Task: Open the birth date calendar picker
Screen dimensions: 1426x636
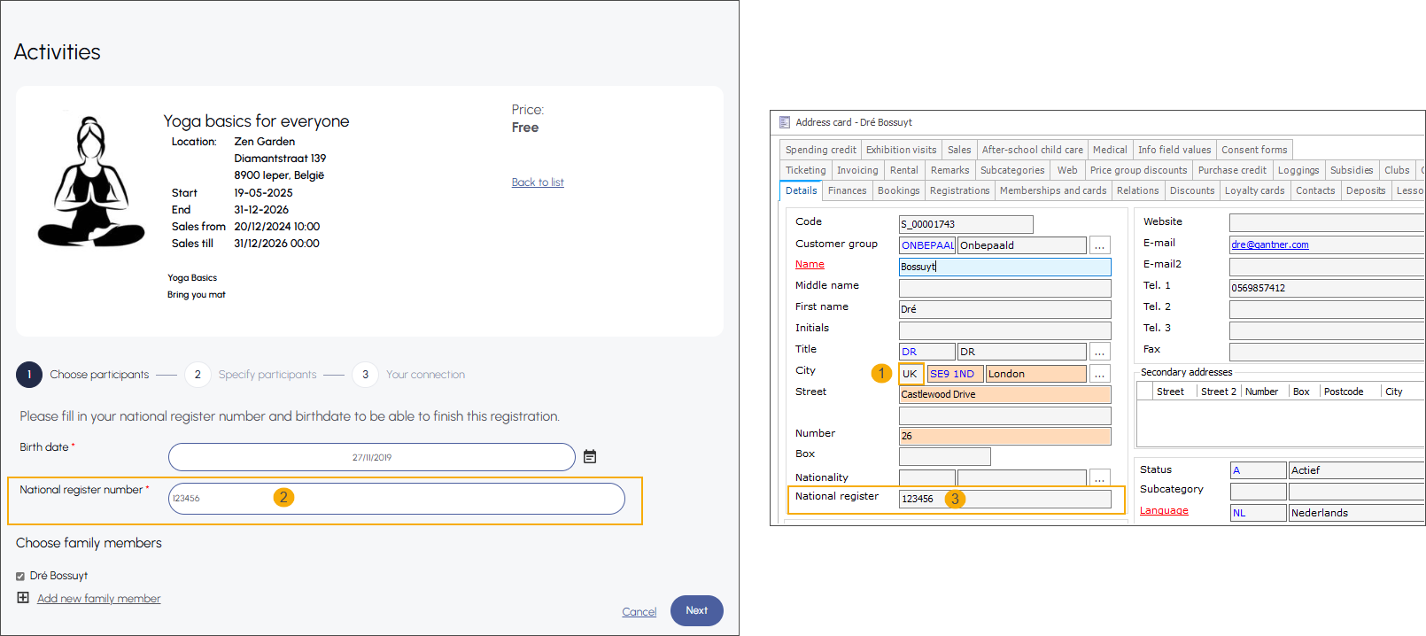Action: tap(590, 457)
